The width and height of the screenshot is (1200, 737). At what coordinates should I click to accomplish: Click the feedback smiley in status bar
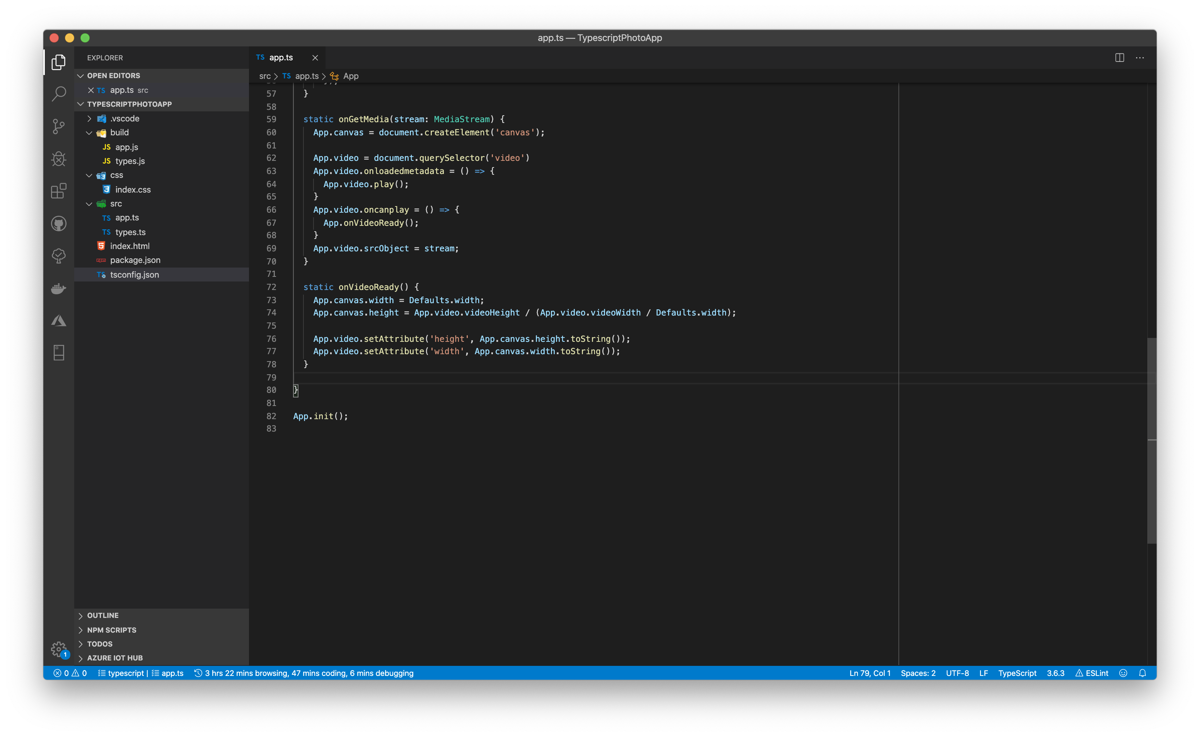1123,673
